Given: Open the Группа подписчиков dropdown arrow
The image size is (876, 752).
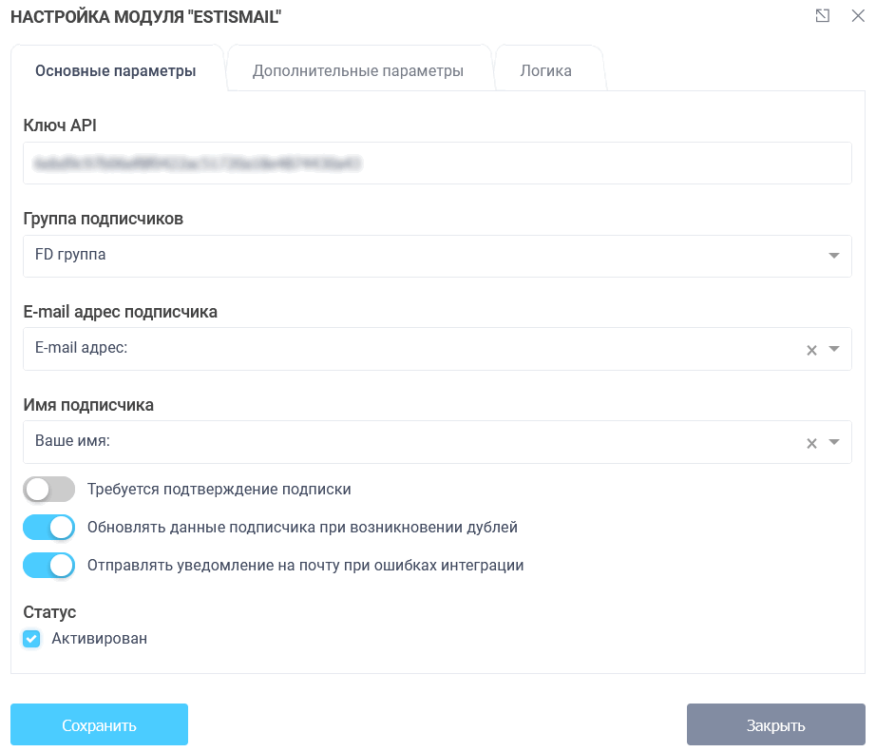Looking at the screenshot, I should tap(833, 256).
